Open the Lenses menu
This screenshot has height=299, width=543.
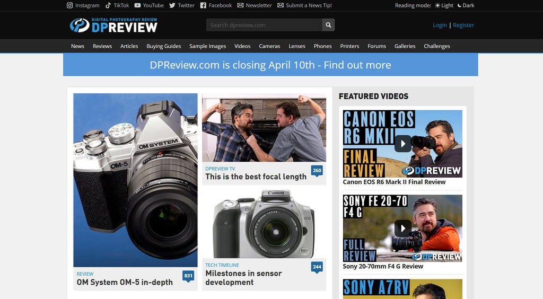(x=297, y=46)
